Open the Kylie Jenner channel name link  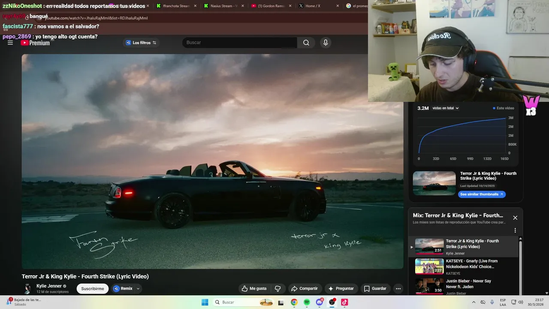tap(49, 286)
